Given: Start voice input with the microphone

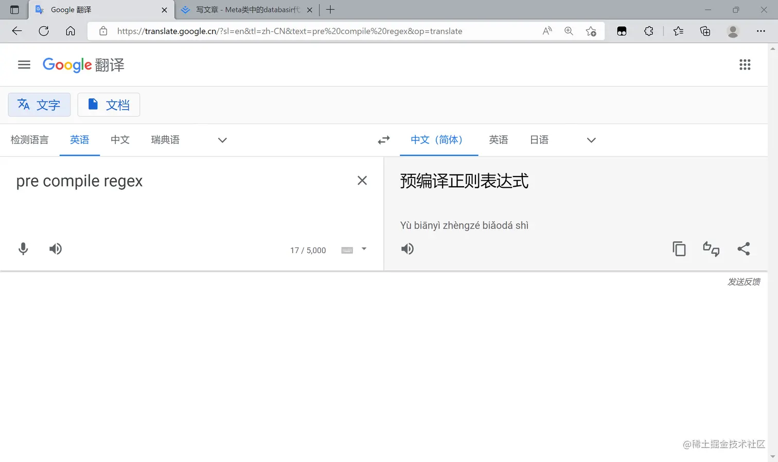Looking at the screenshot, I should (x=23, y=249).
